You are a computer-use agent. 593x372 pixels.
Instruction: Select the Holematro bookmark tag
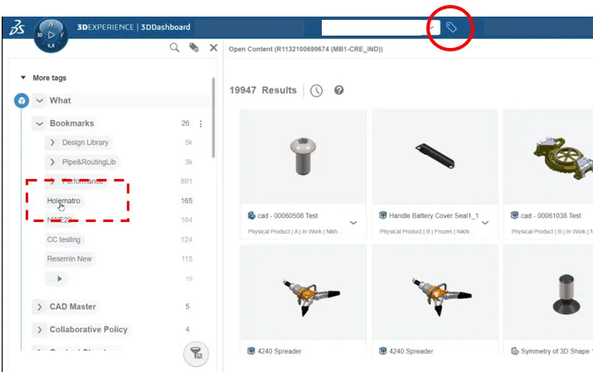(x=64, y=200)
